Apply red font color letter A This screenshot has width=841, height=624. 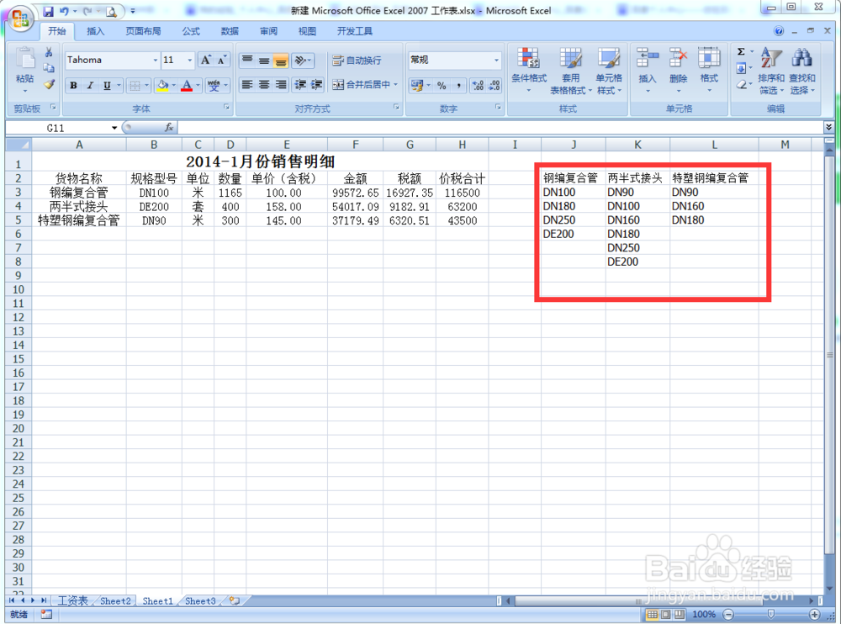coord(187,85)
